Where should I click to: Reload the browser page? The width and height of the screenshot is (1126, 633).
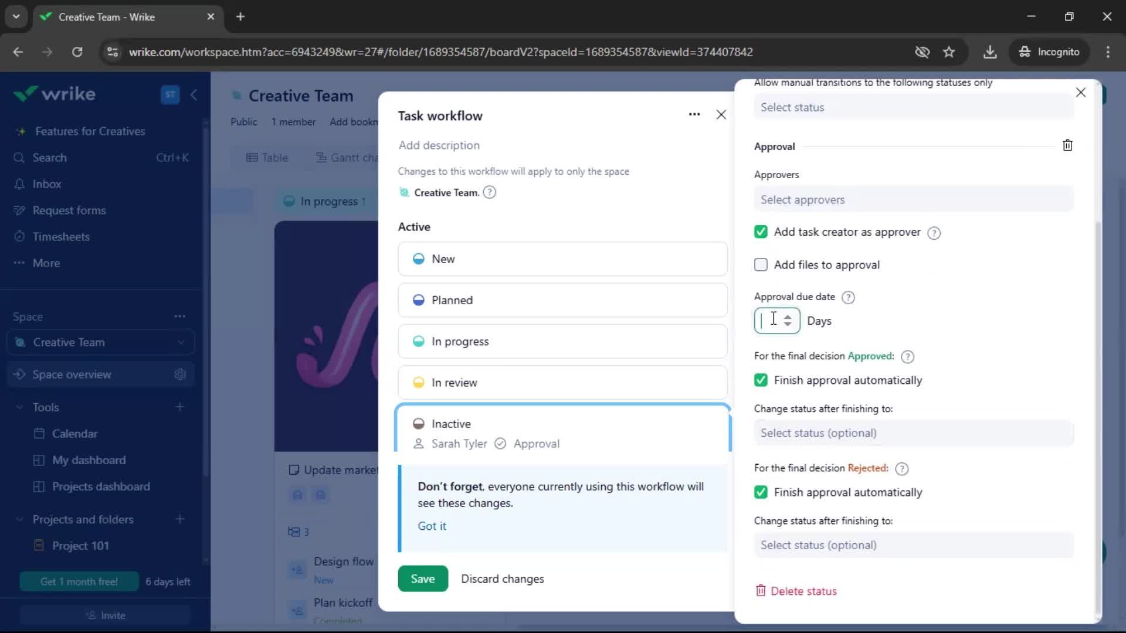77,52
